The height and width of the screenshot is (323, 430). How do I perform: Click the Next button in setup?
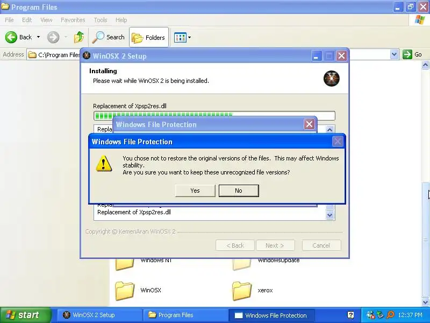click(275, 245)
